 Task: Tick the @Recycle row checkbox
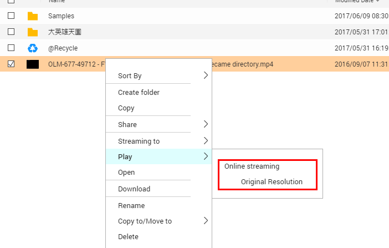[x=11, y=48]
